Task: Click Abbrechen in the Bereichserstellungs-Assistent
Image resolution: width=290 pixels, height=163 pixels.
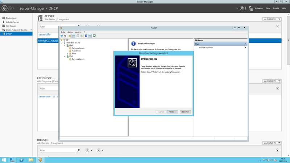Action: (x=185, y=112)
